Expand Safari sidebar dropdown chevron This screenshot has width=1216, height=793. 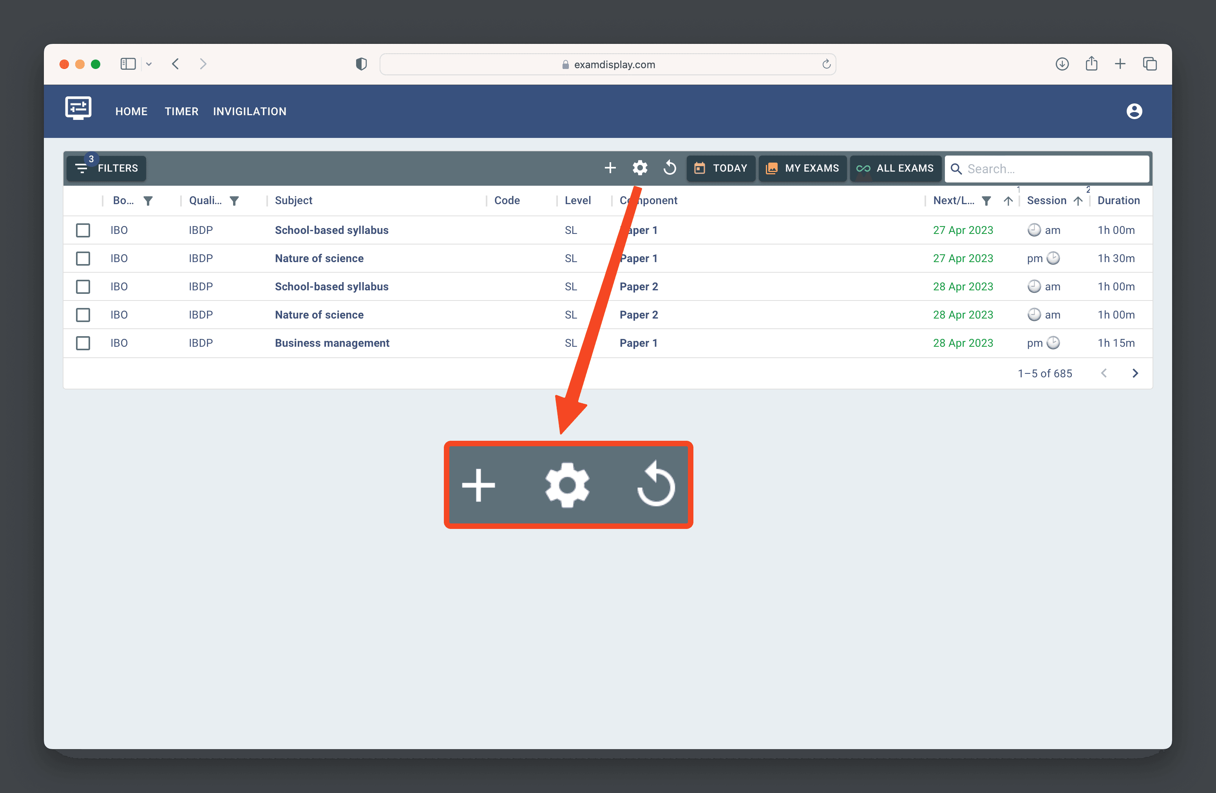tap(149, 64)
